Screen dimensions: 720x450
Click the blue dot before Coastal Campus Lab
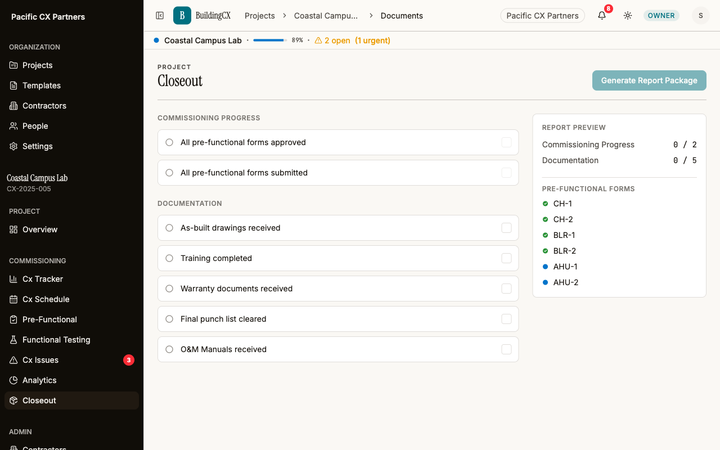[156, 40]
